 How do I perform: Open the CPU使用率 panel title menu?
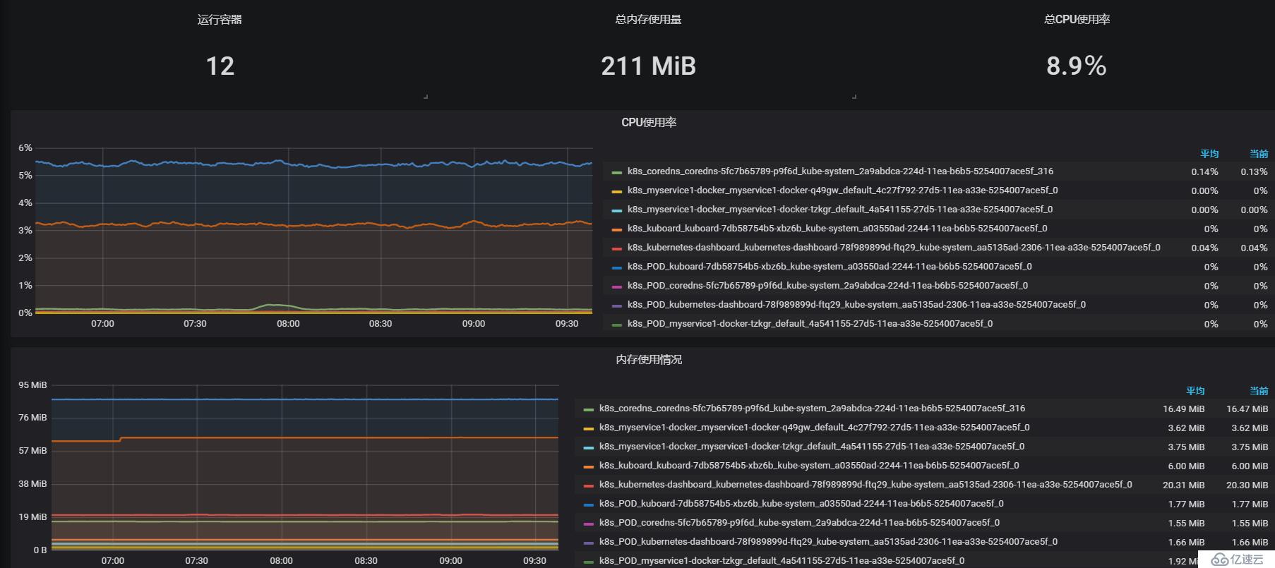[x=649, y=122]
